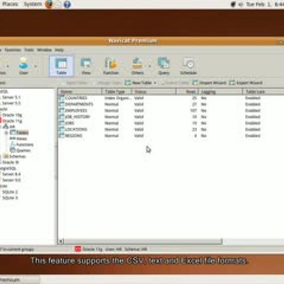Open the Help menu
The width and height of the screenshot is (284, 284).
59,50
